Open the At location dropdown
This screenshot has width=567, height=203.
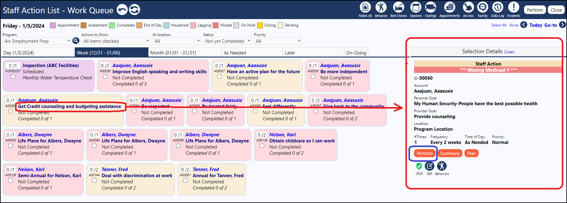coord(177,41)
